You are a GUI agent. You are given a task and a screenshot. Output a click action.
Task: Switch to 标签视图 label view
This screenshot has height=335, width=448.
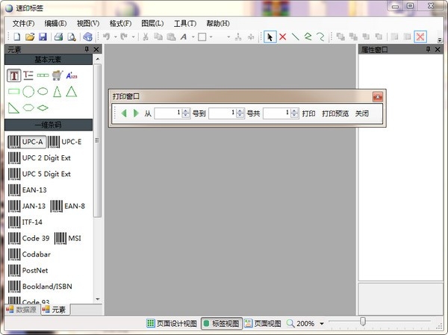click(x=221, y=324)
